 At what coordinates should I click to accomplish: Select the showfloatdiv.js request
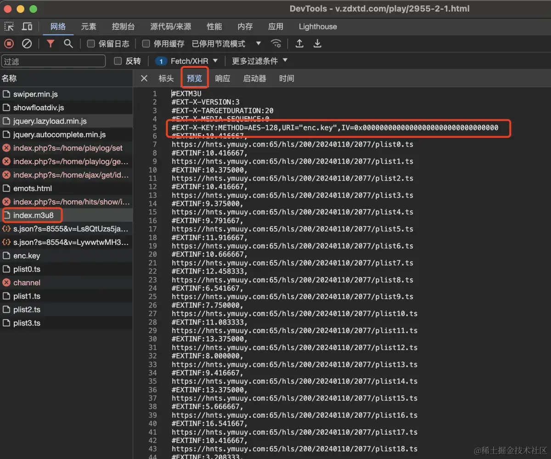tap(66, 108)
